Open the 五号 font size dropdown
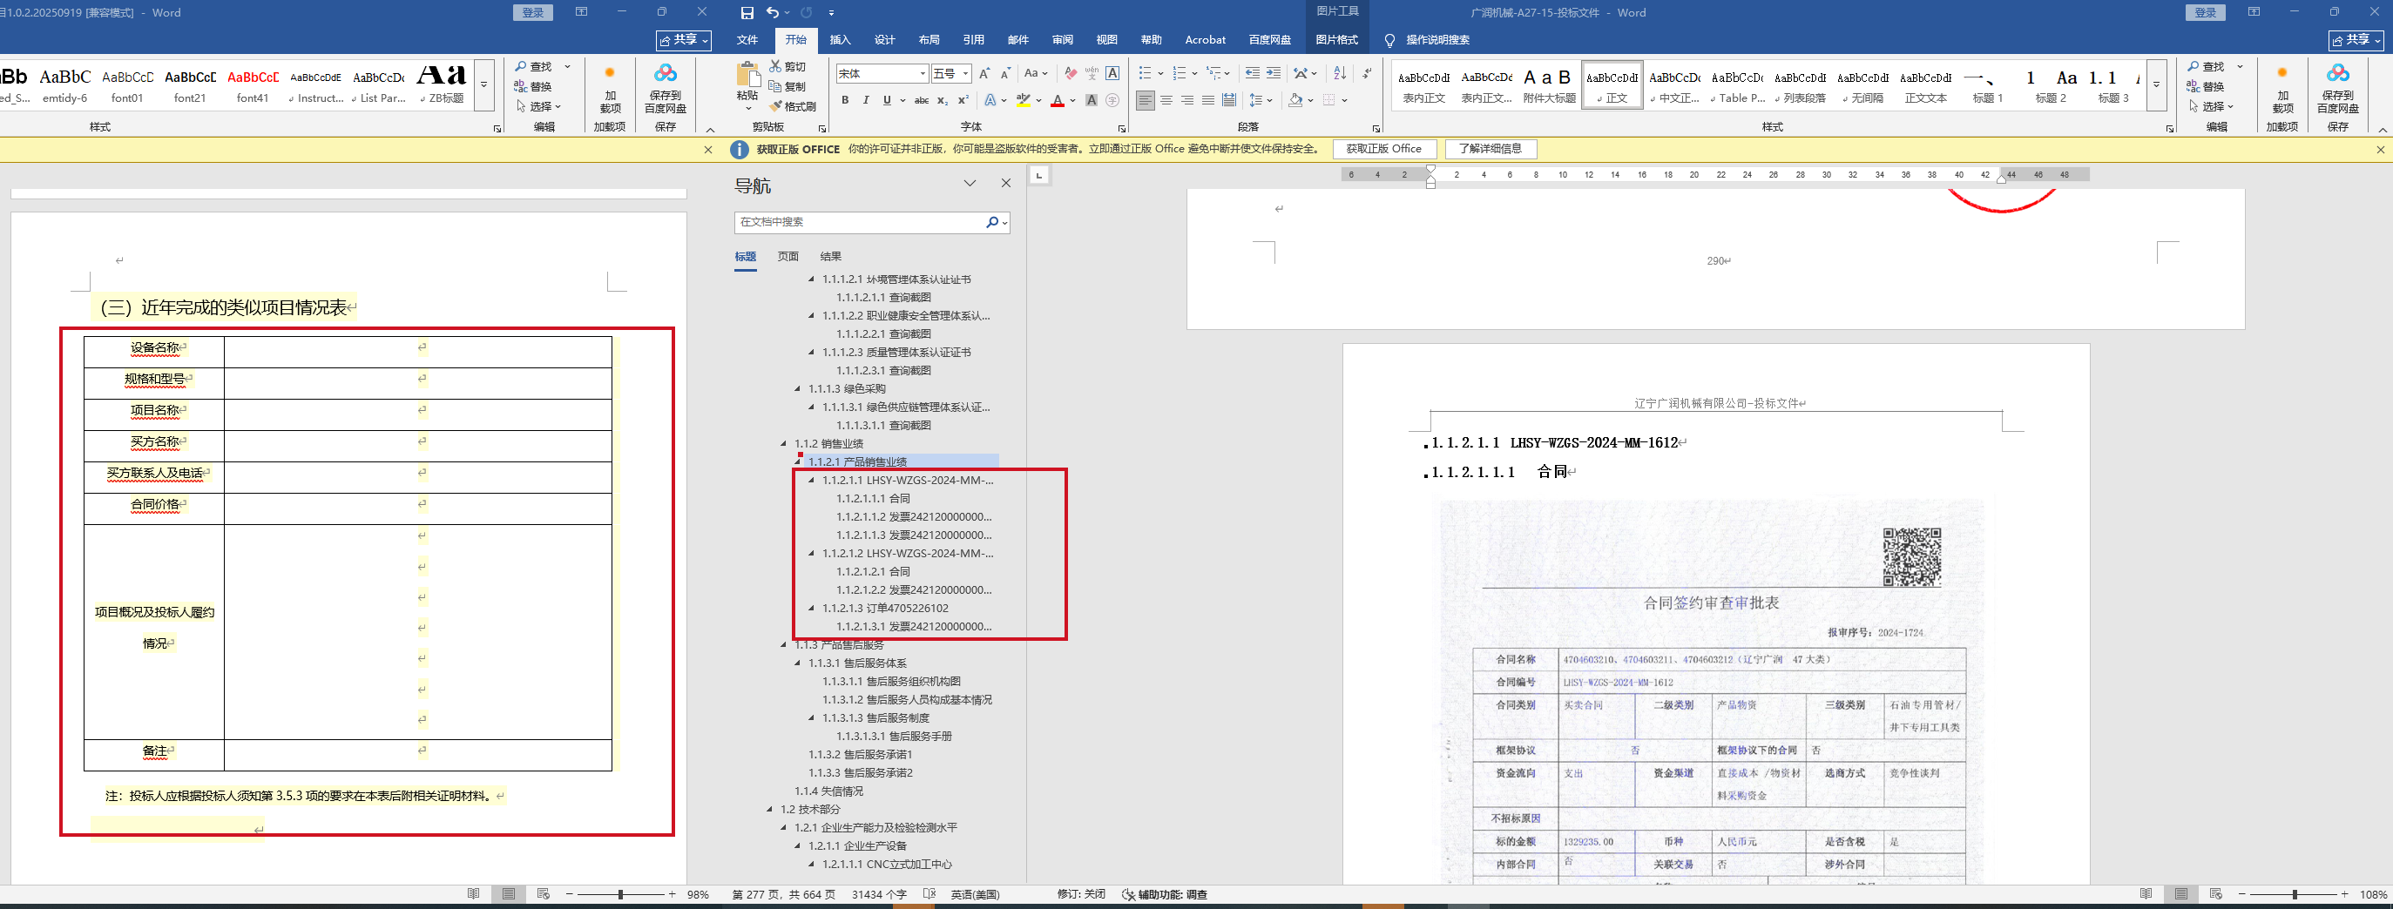The height and width of the screenshot is (909, 2393). pos(966,73)
